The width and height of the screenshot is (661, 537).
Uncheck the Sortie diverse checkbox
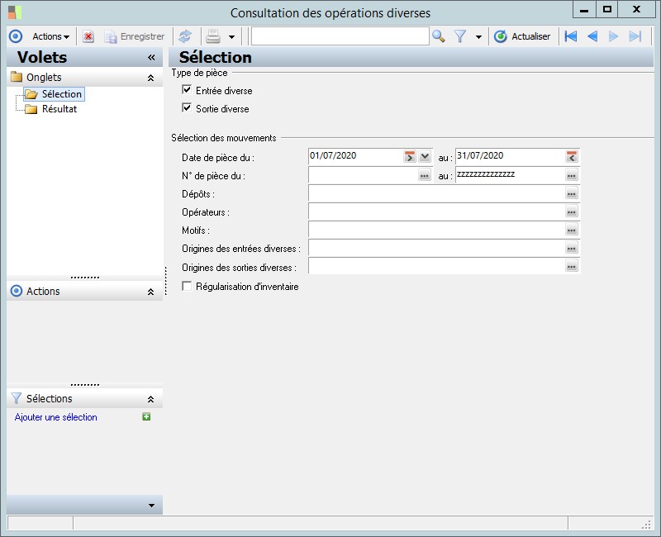pos(187,108)
